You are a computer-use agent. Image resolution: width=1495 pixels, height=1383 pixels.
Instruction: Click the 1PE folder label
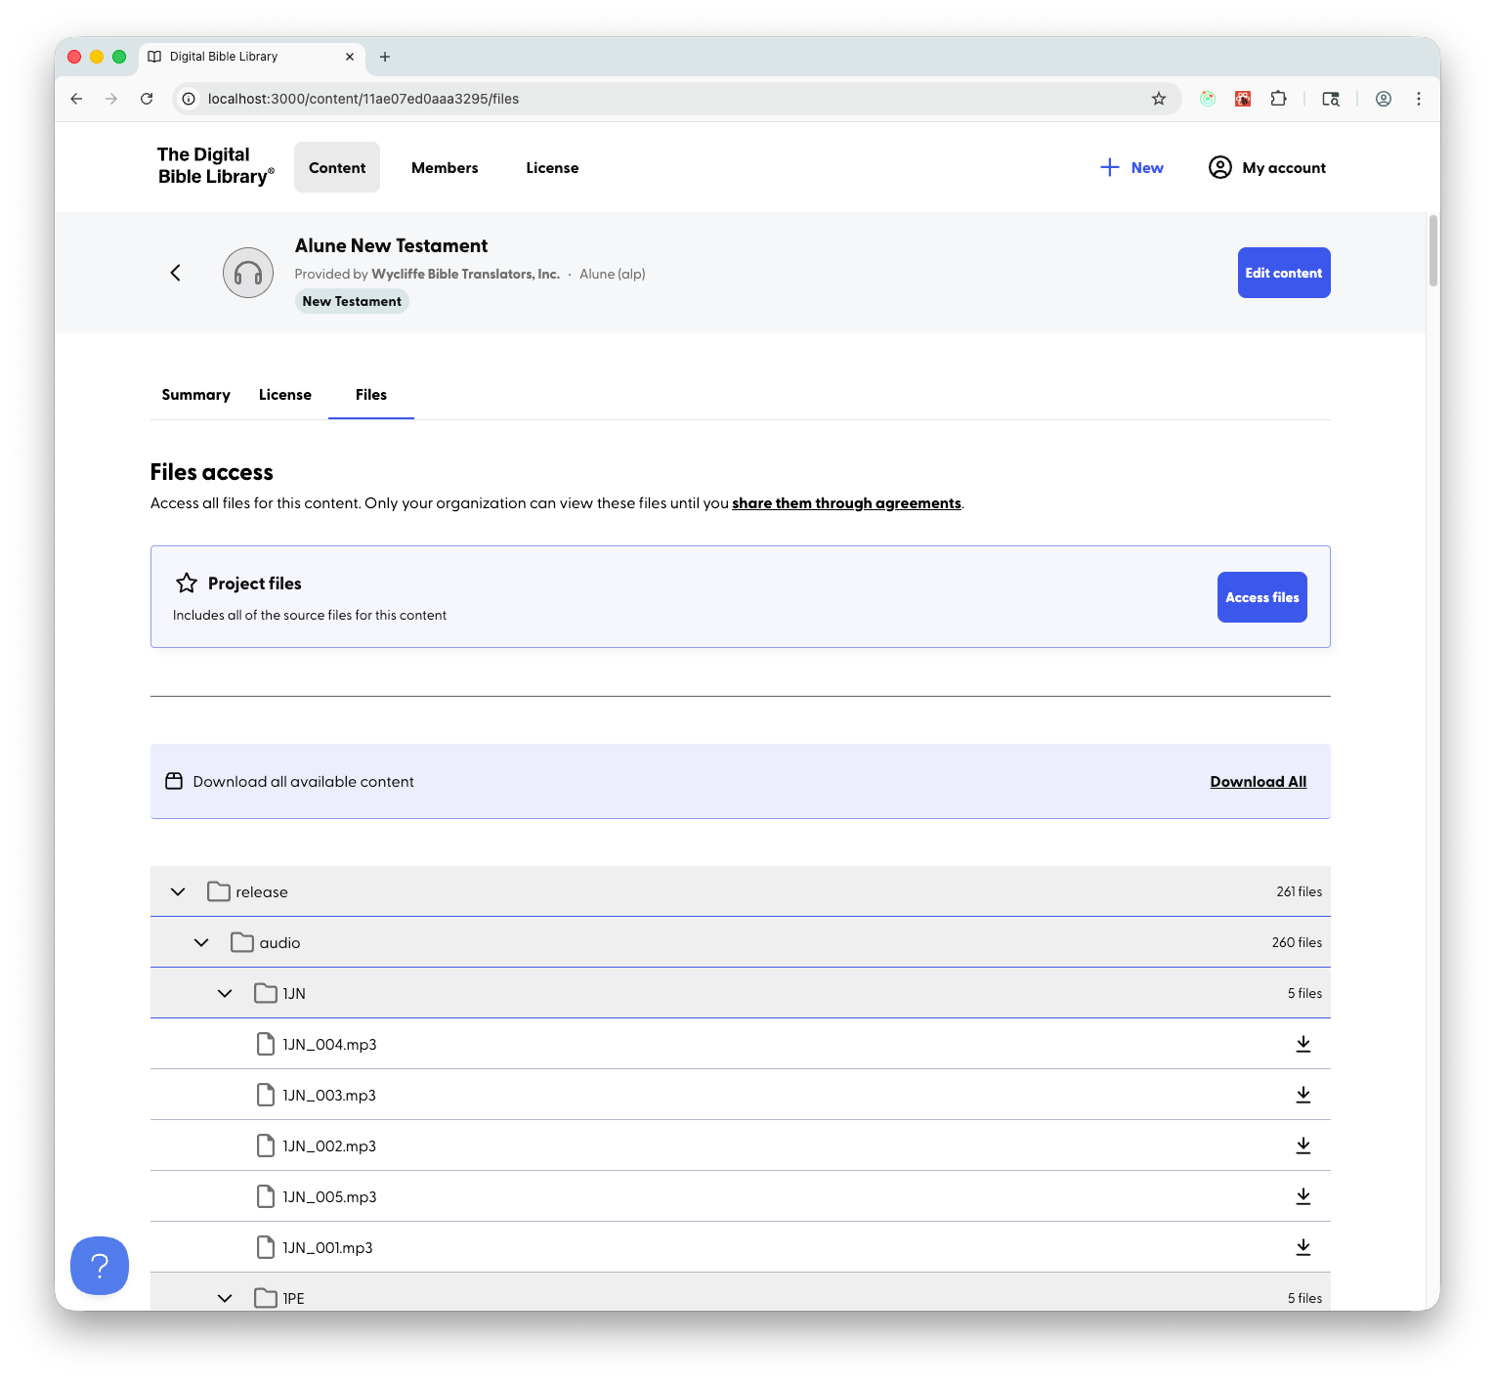(293, 1298)
